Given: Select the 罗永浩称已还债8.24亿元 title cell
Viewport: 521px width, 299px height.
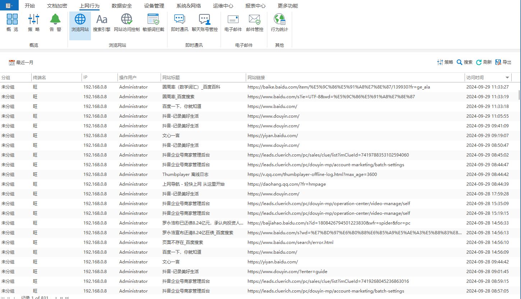Looking at the screenshot, I should (203, 223).
